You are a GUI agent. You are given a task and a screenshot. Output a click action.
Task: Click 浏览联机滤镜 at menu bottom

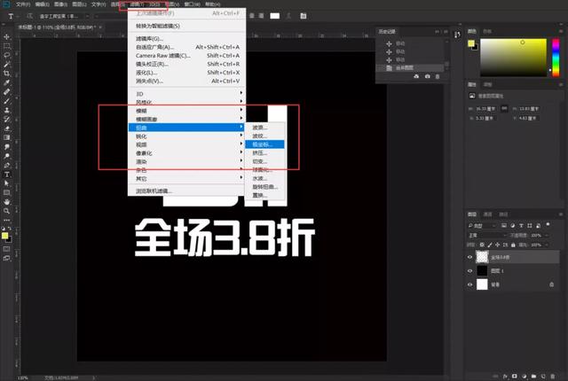pos(155,190)
